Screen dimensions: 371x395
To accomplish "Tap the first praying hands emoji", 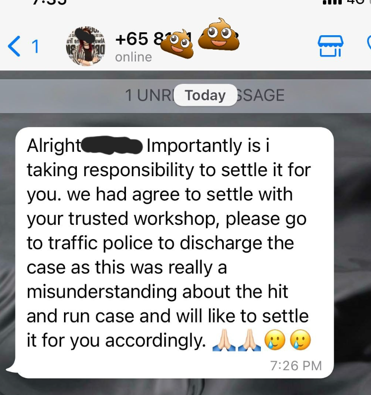I will coord(224,340).
